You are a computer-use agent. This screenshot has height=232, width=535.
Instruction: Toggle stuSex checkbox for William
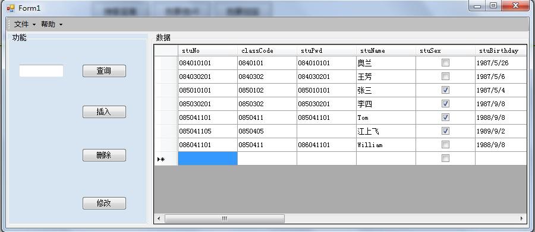(x=445, y=144)
